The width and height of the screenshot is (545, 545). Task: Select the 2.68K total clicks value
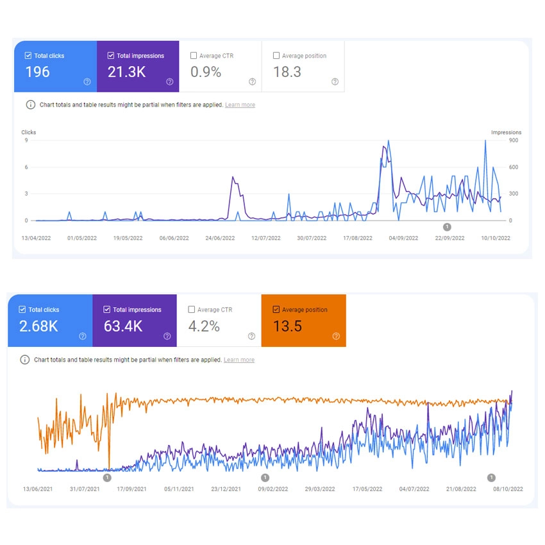coord(38,326)
